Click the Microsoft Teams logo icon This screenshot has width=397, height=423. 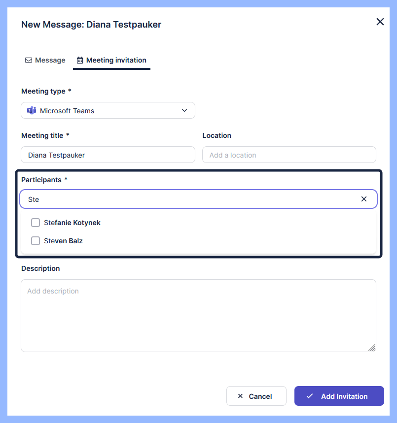[32, 110]
